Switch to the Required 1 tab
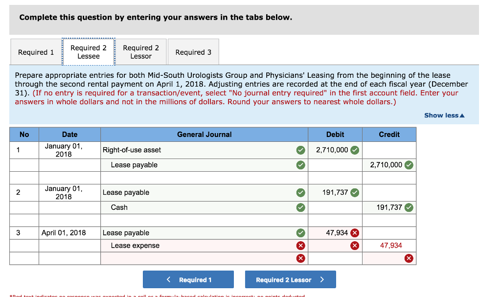The image size is (501, 297). point(35,51)
